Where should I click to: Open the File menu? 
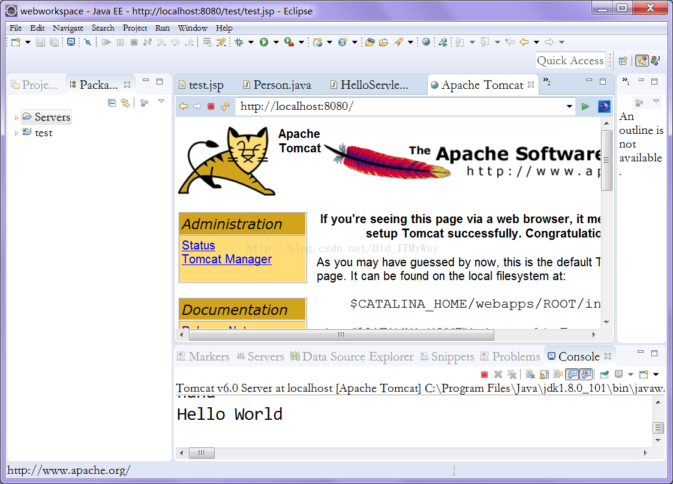point(16,28)
